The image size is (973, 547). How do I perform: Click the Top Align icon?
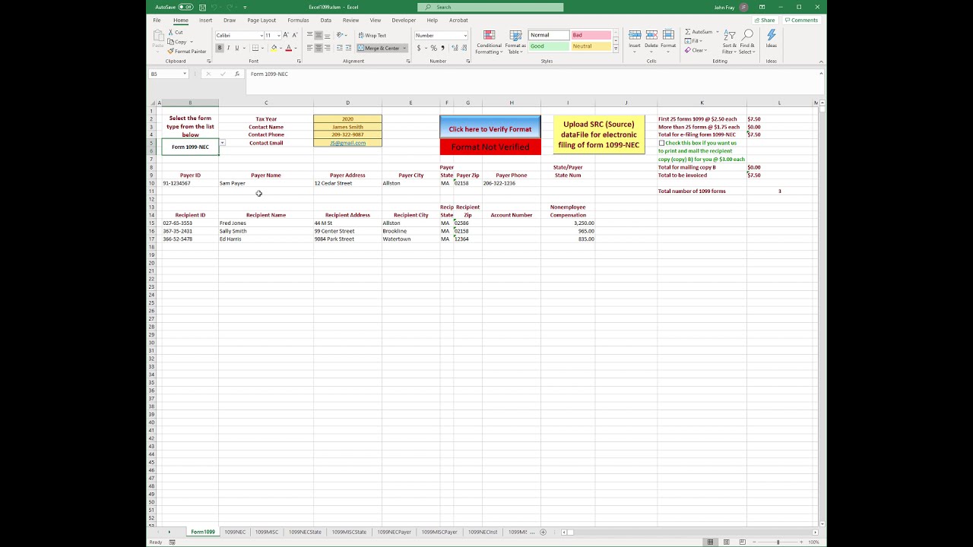309,35
